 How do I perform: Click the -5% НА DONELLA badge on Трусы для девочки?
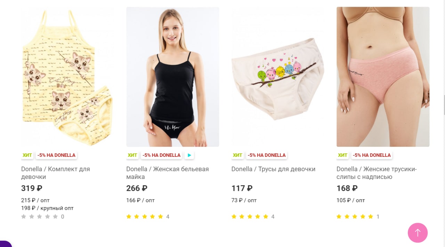click(x=267, y=155)
